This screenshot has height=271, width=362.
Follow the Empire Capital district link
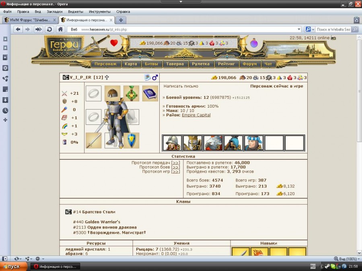pos(196,115)
